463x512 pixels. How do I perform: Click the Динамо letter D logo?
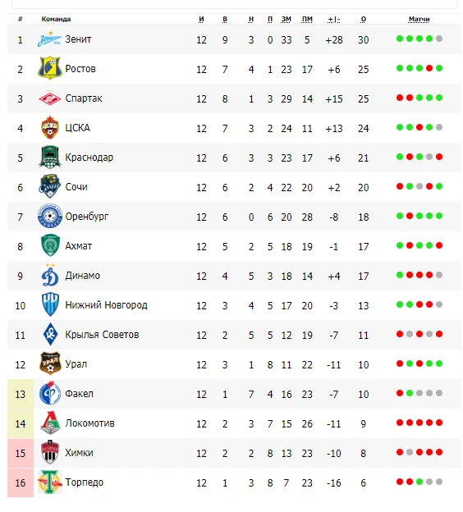click(50, 275)
